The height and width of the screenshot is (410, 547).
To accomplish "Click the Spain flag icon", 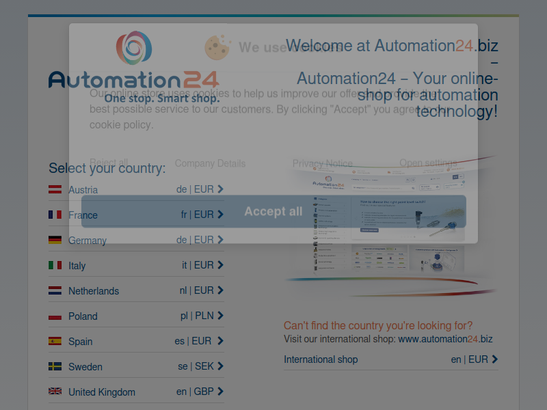I will [55, 341].
